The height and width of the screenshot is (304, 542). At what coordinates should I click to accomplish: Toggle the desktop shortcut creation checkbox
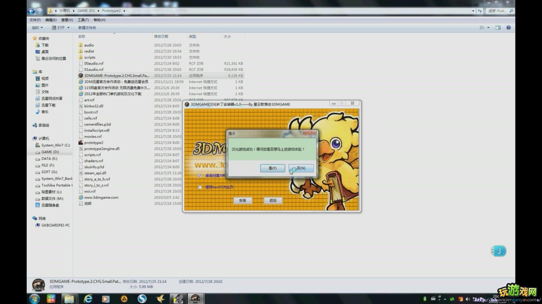pos(200,176)
